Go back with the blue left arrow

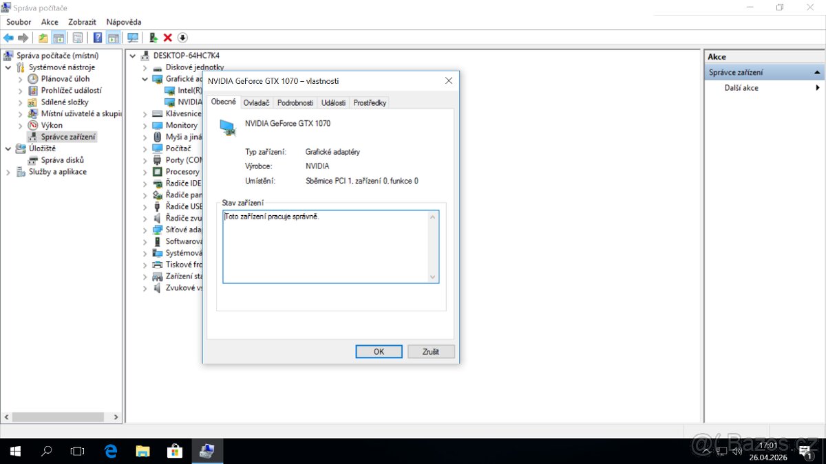point(8,38)
